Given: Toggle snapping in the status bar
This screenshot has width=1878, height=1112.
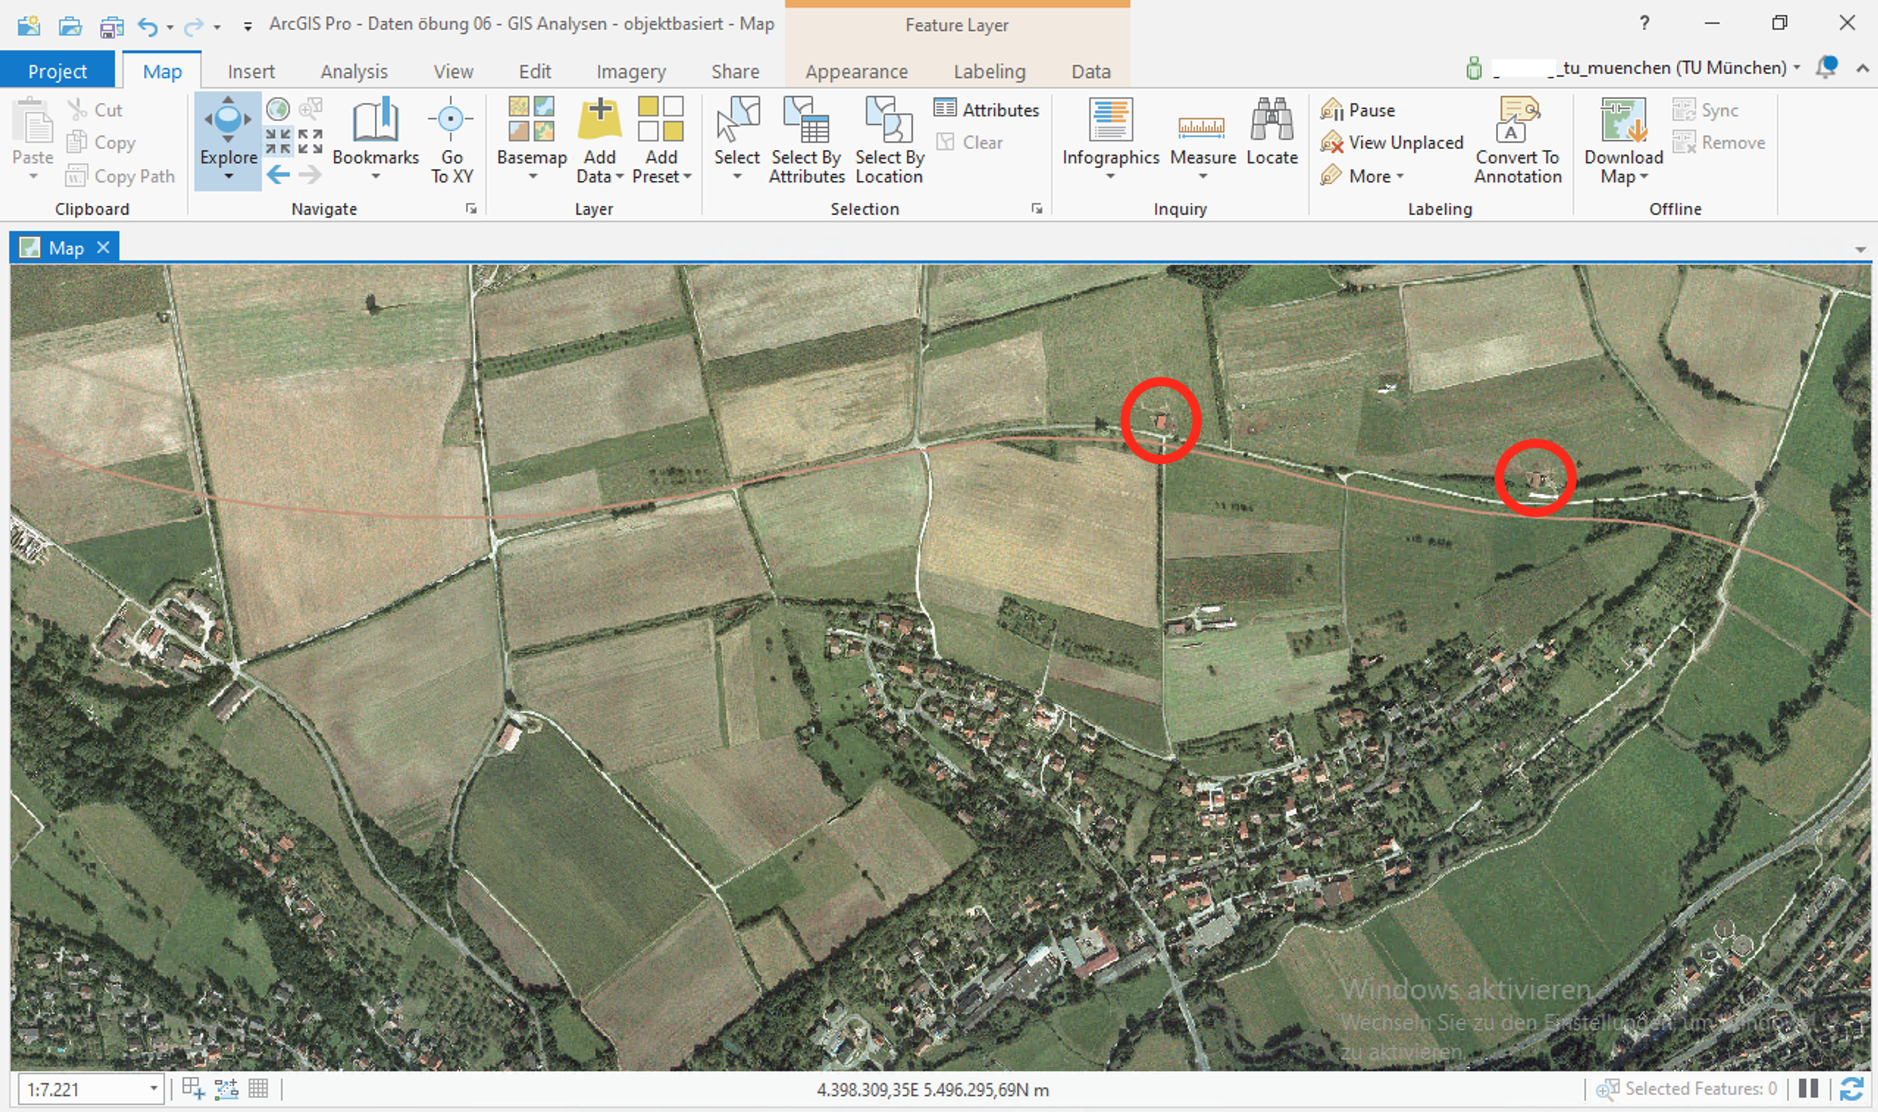Looking at the screenshot, I should click(226, 1088).
